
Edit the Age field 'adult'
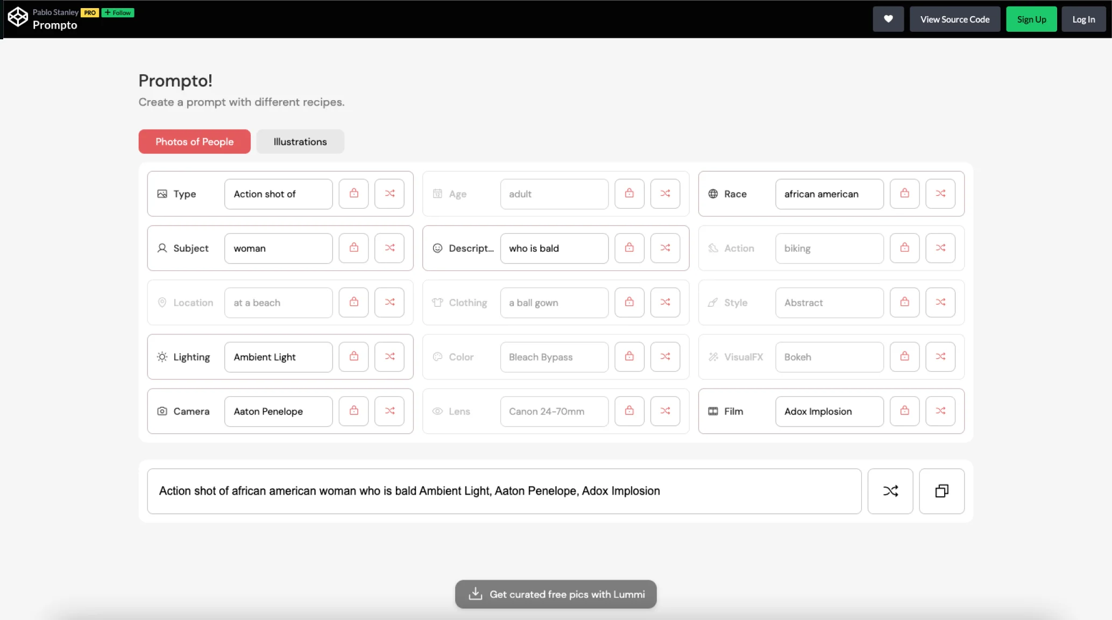click(554, 194)
